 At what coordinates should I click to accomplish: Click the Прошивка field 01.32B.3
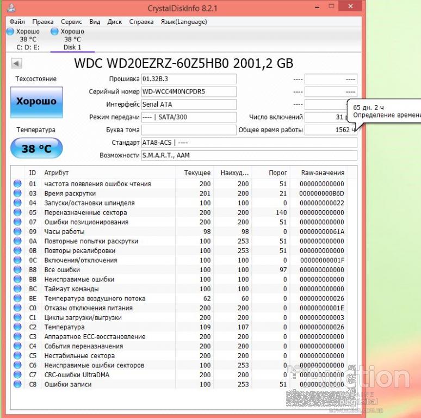[189, 79]
